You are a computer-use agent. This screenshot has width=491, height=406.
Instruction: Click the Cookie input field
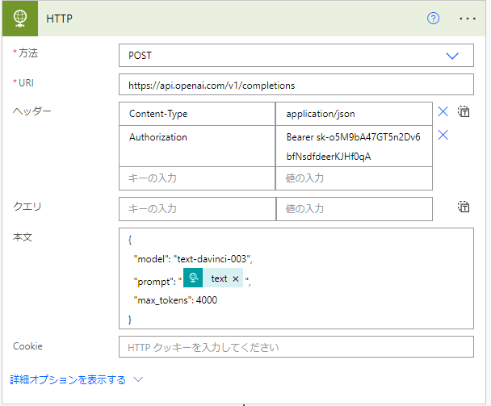click(296, 347)
